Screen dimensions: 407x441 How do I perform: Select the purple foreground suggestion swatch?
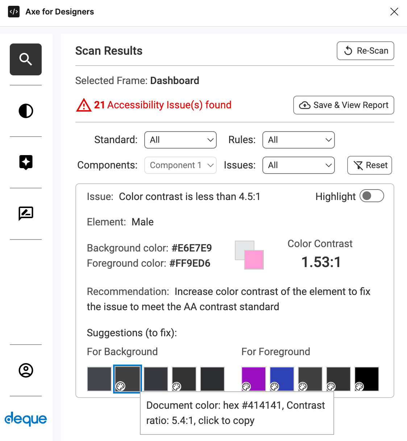pyautogui.click(x=254, y=379)
